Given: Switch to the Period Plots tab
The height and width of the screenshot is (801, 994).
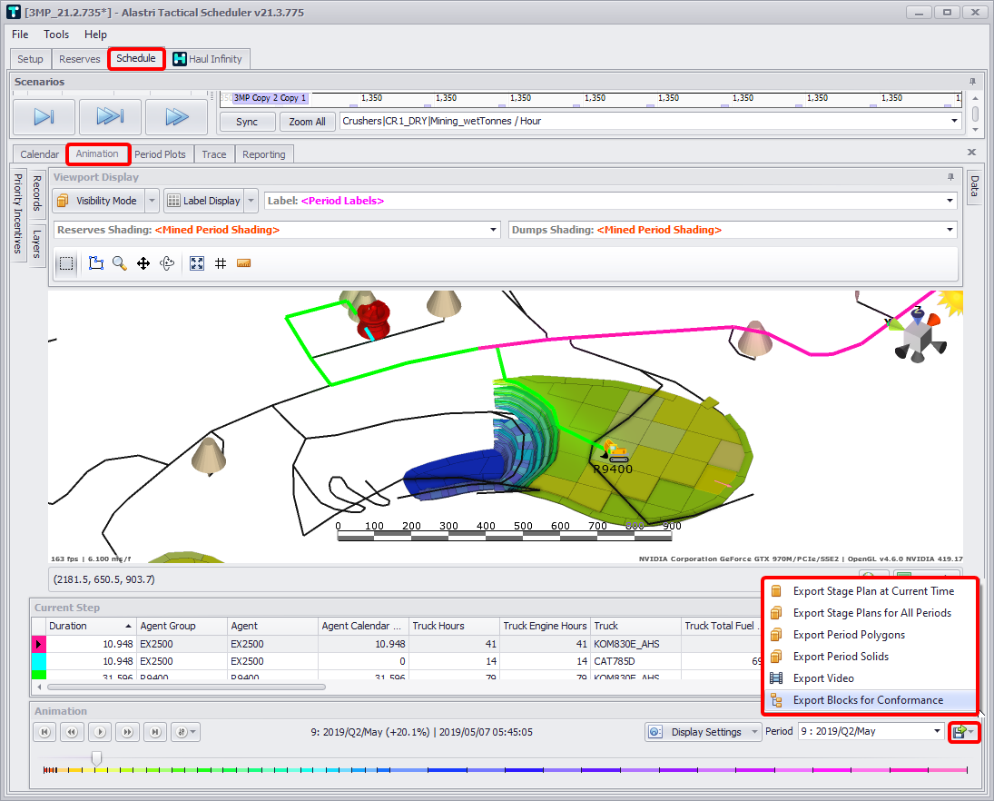Looking at the screenshot, I should [160, 154].
